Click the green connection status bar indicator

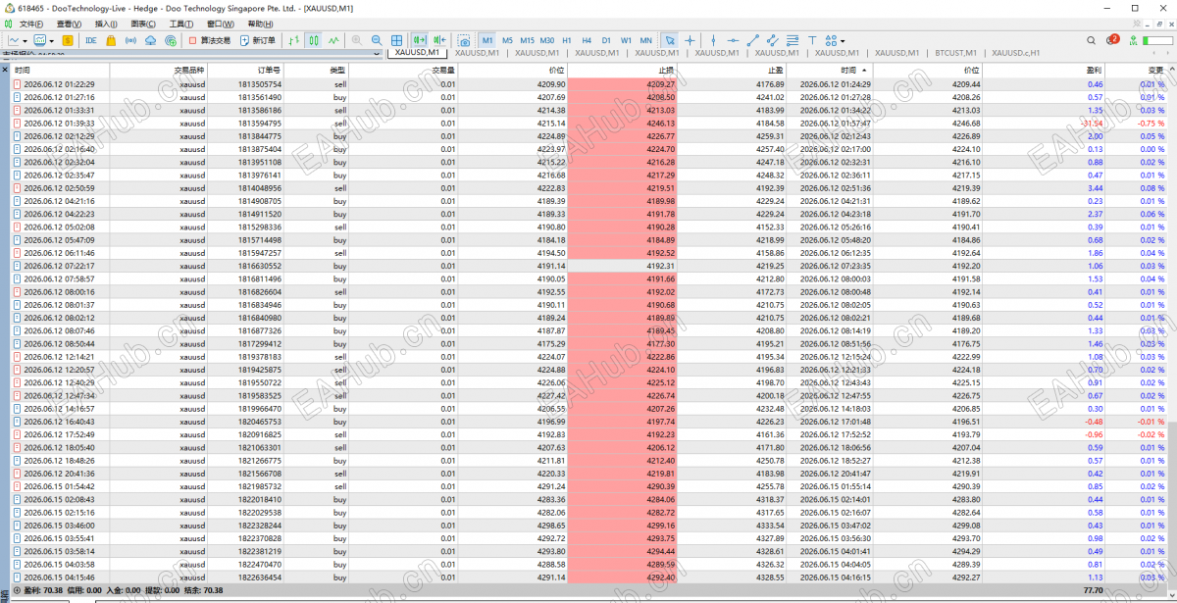coord(1157,40)
